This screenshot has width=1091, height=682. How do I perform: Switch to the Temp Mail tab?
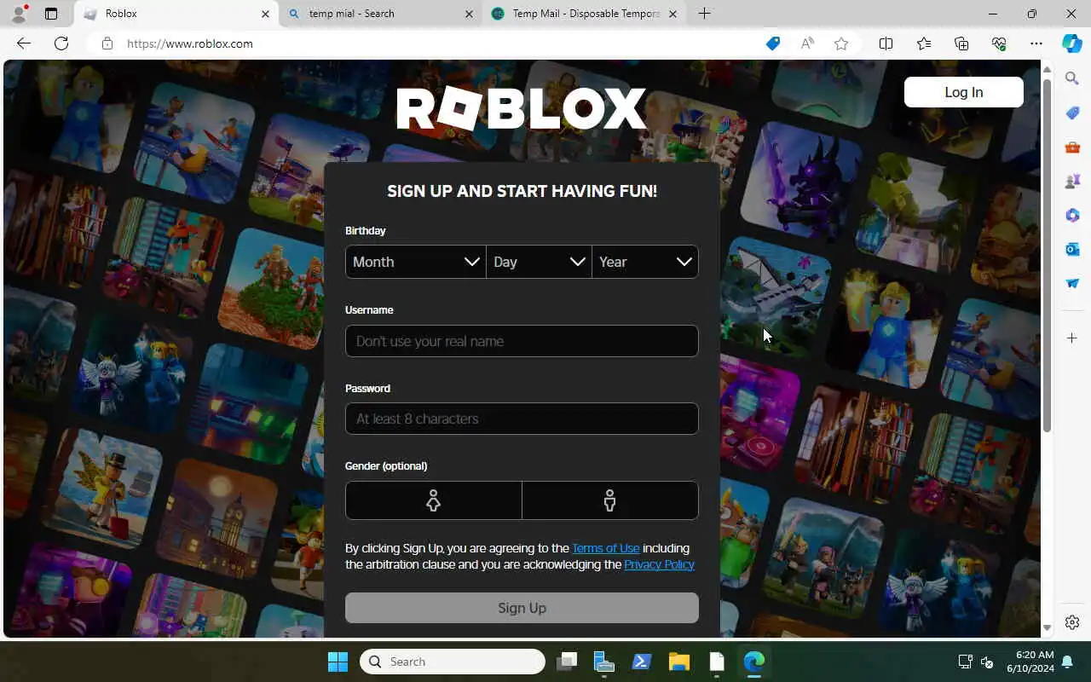(585, 14)
